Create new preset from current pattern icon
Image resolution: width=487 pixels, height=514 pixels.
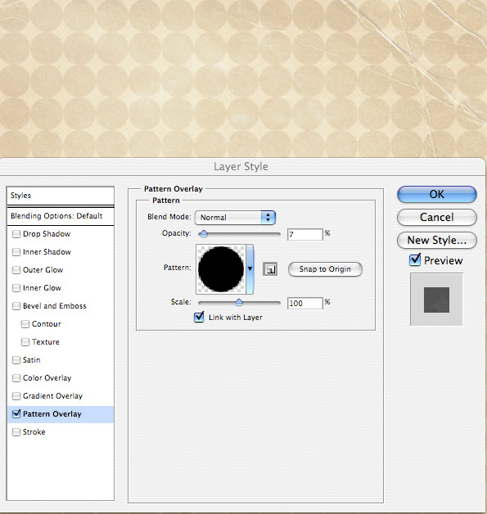270,269
